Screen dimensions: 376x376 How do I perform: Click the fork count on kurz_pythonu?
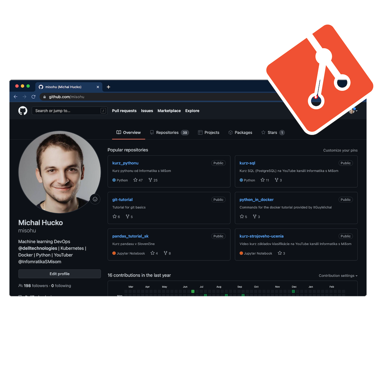[x=153, y=180]
